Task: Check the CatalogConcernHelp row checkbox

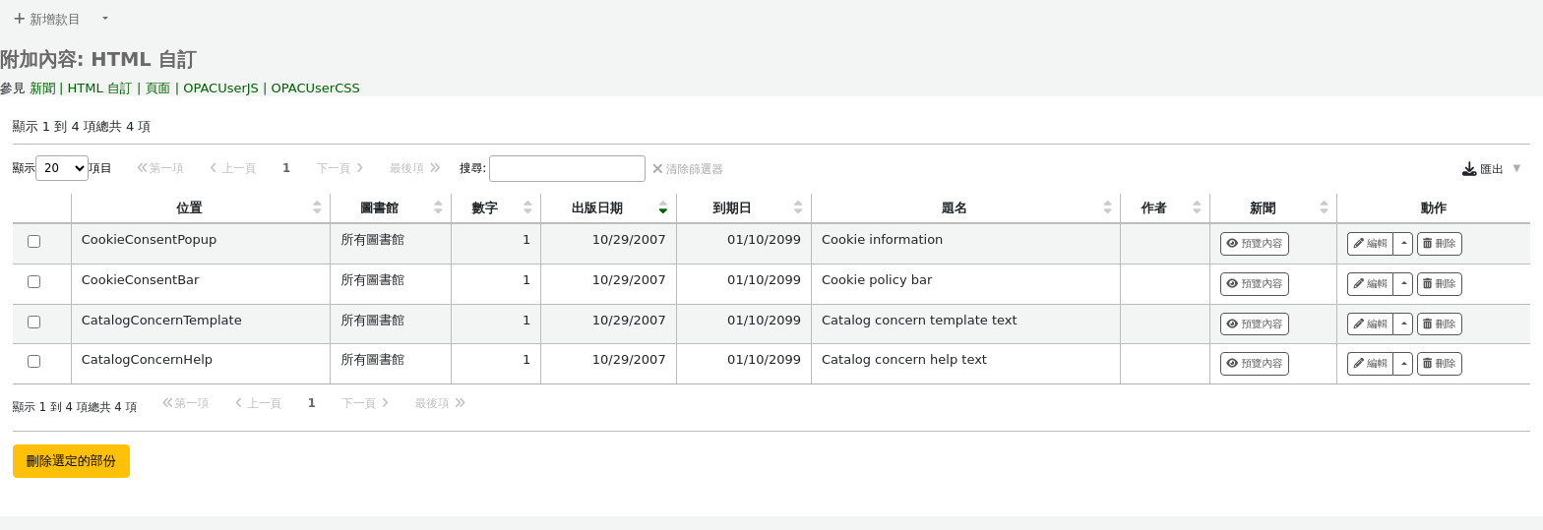Action: [34, 362]
